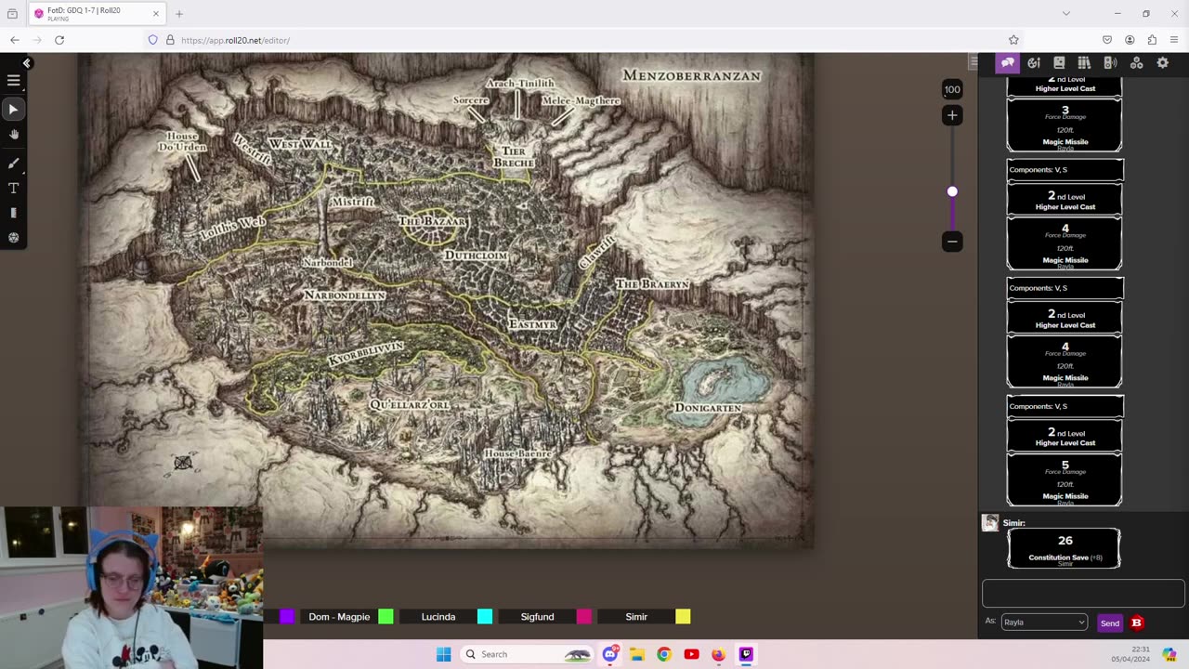The image size is (1189, 669).
Task: Open the Copilot icon in system tray
Action: 1169,654
